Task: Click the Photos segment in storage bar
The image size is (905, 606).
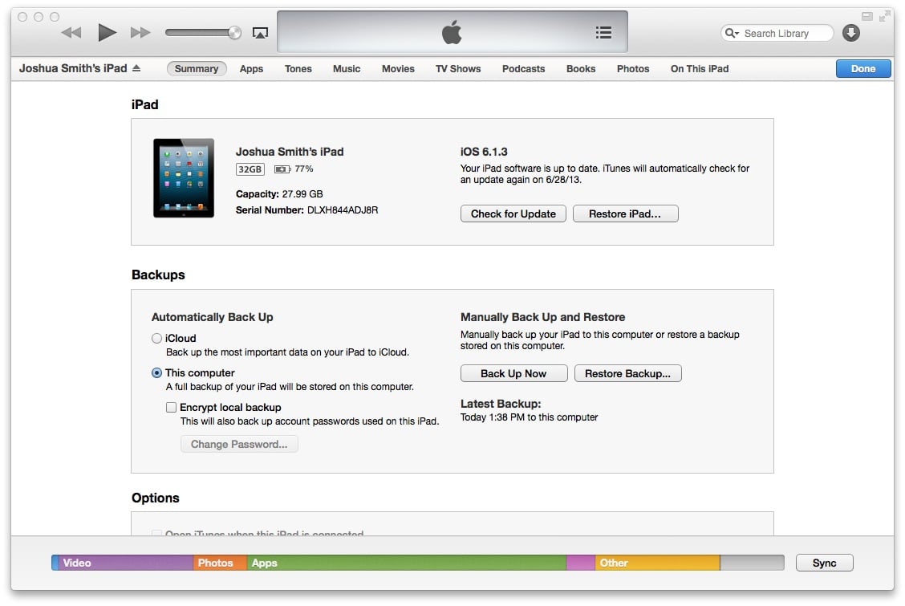Action: tap(220, 563)
